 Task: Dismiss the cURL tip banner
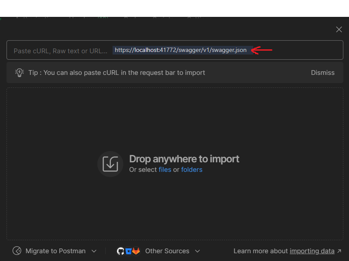click(x=322, y=73)
